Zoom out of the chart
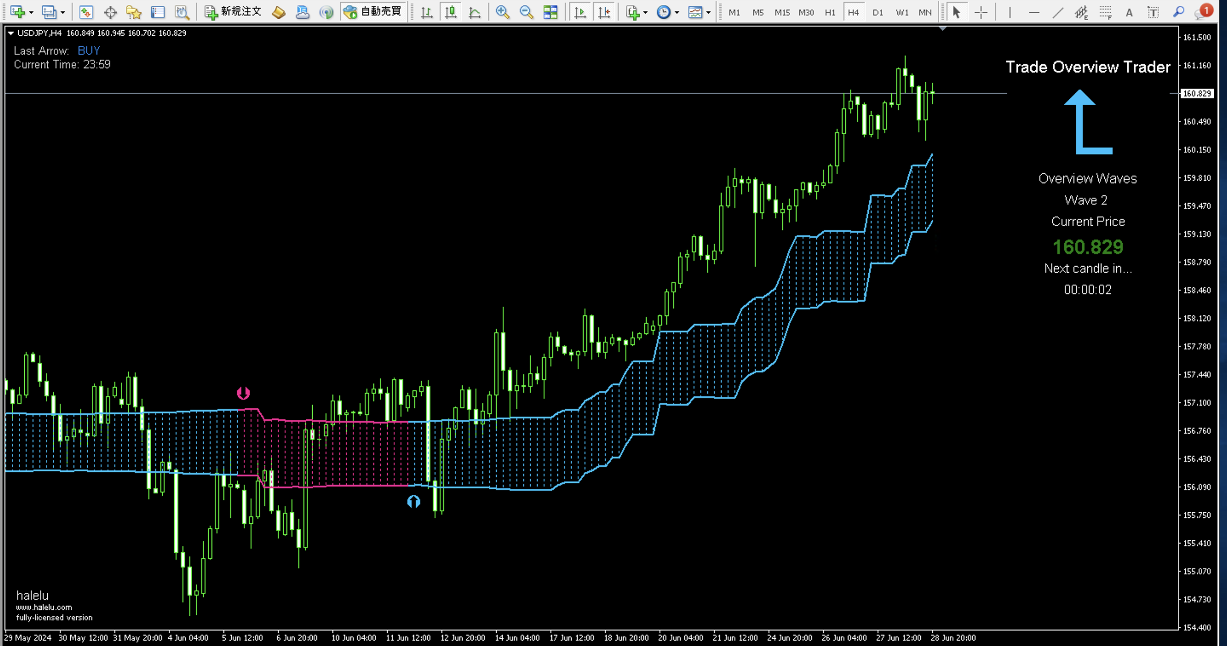Viewport: 1227px width, 646px height. 526,12
